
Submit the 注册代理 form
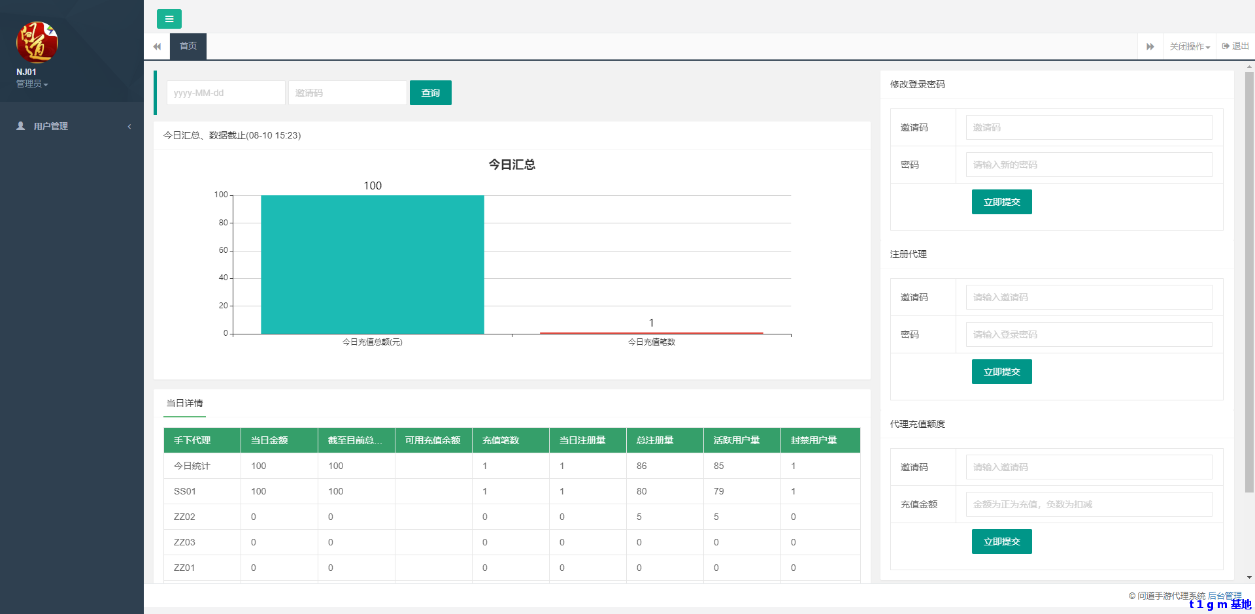click(x=1001, y=372)
